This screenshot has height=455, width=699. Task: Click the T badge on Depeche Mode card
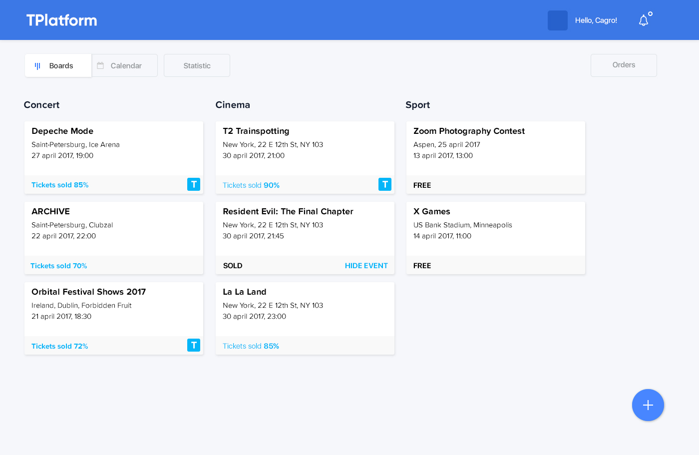[194, 184]
